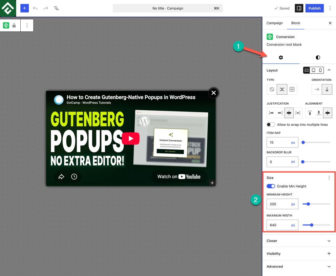Open the styles half-circle tab
Viewport: 336px width, 276px height.
point(318,57)
